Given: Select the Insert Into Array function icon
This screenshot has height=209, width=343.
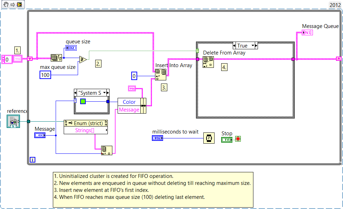Looking at the screenshot, I should [x=161, y=75].
